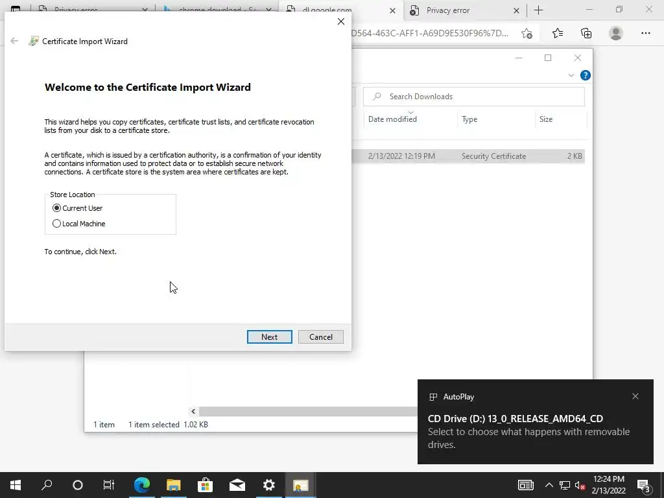Expand the Explorer ribbon chevron
This screenshot has height=498, width=664.
(x=571, y=75)
